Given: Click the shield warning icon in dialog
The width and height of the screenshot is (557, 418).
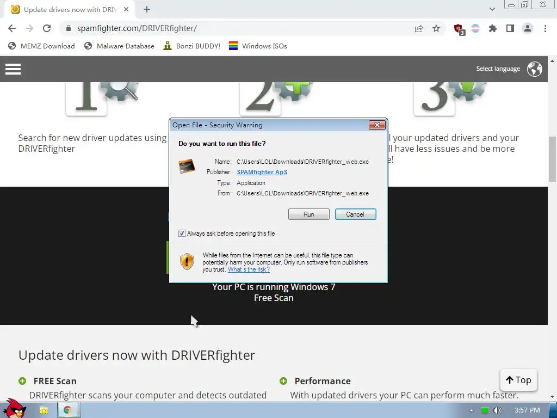Looking at the screenshot, I should (x=187, y=262).
